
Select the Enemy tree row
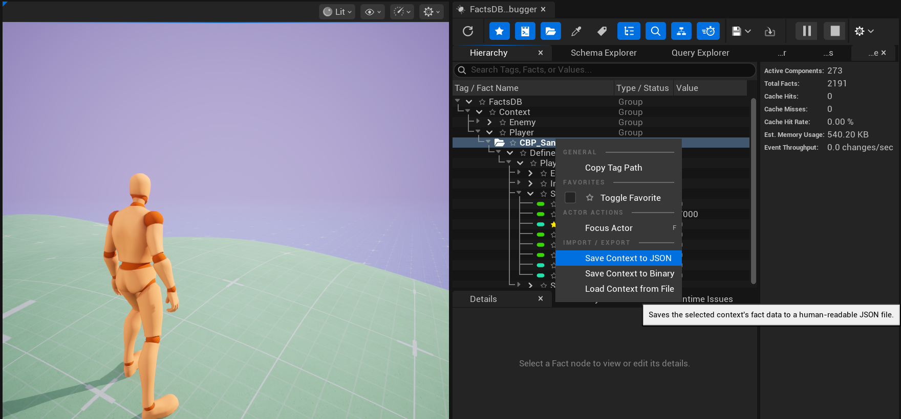click(601, 122)
